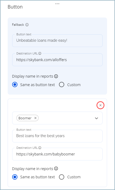Click the Boomer chip label
115x190 pixels.
pyautogui.click(x=25, y=118)
